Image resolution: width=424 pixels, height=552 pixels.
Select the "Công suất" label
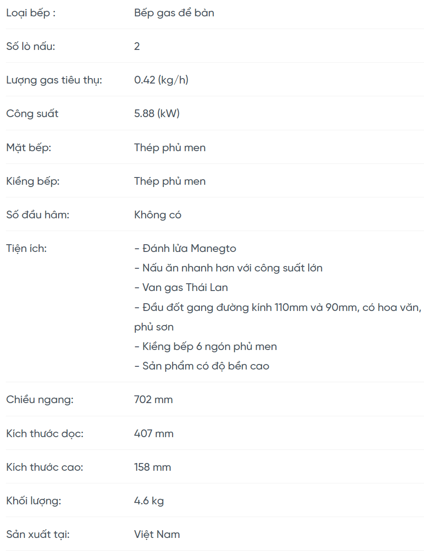pos(32,113)
